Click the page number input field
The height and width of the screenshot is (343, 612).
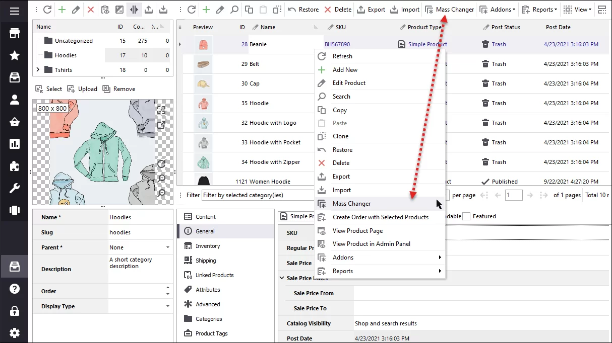click(514, 195)
